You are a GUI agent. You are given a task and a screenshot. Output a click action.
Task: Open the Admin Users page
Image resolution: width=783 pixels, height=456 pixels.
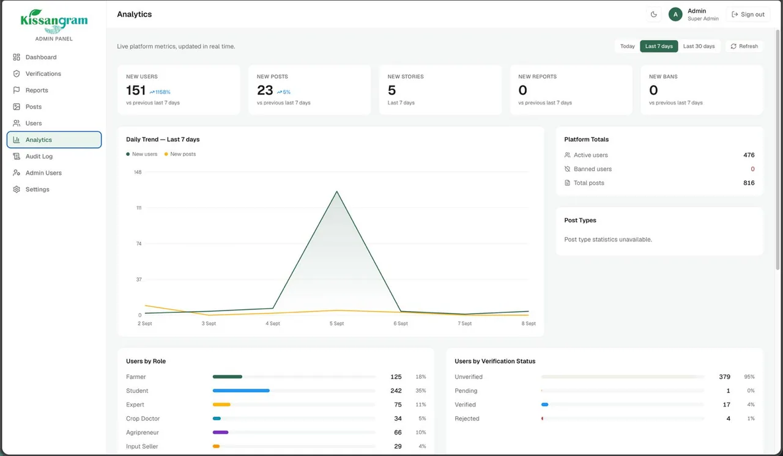[x=54, y=173]
